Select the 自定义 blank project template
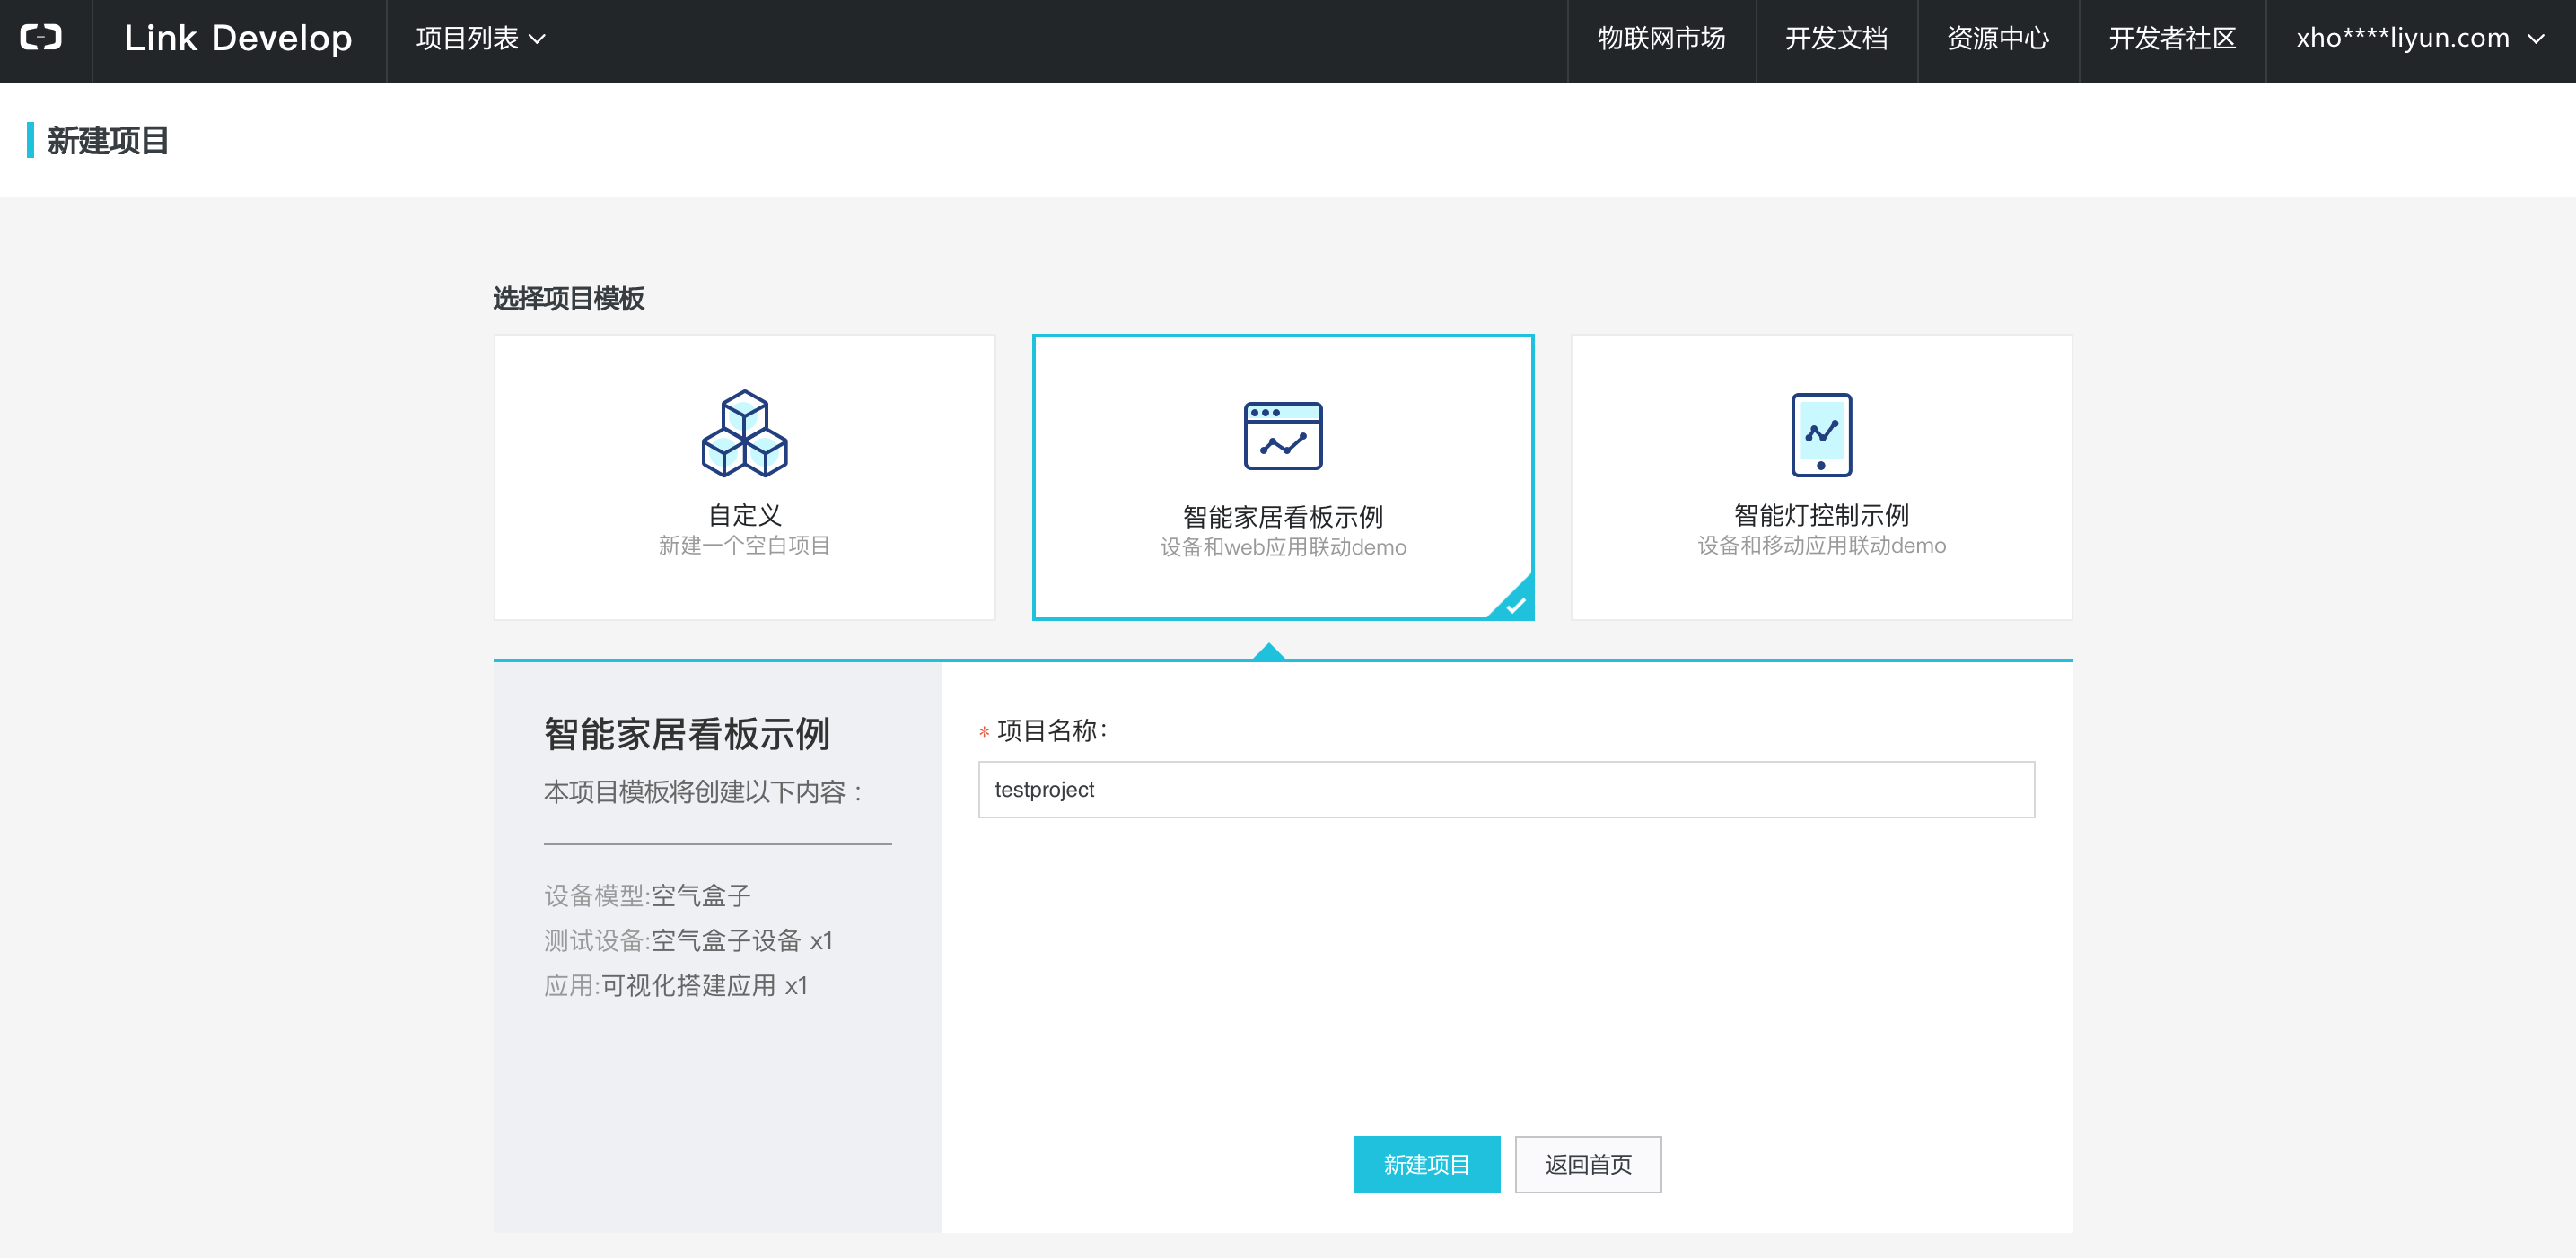This screenshot has height=1258, width=2576. click(x=744, y=514)
